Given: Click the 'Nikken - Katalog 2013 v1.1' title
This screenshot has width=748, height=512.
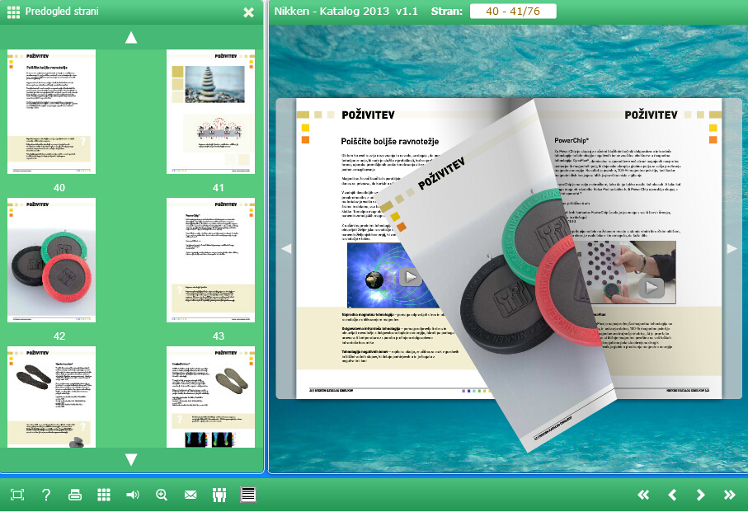Looking at the screenshot, I should 346,11.
